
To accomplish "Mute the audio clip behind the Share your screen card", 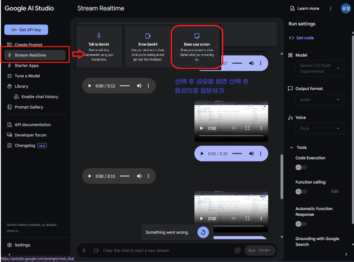I will (251, 63).
